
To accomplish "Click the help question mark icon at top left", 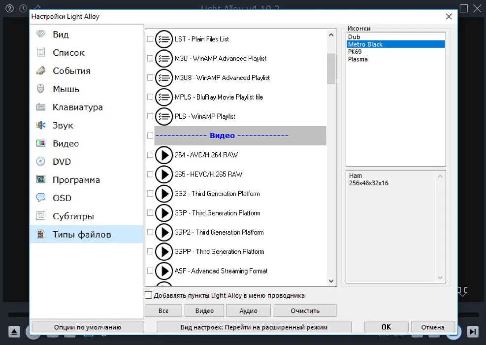I will point(10,8).
